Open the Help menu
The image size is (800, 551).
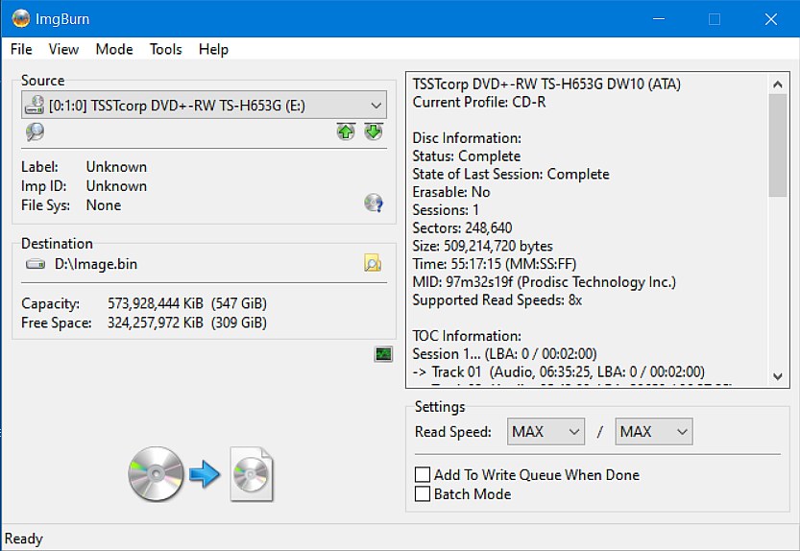[x=213, y=50]
